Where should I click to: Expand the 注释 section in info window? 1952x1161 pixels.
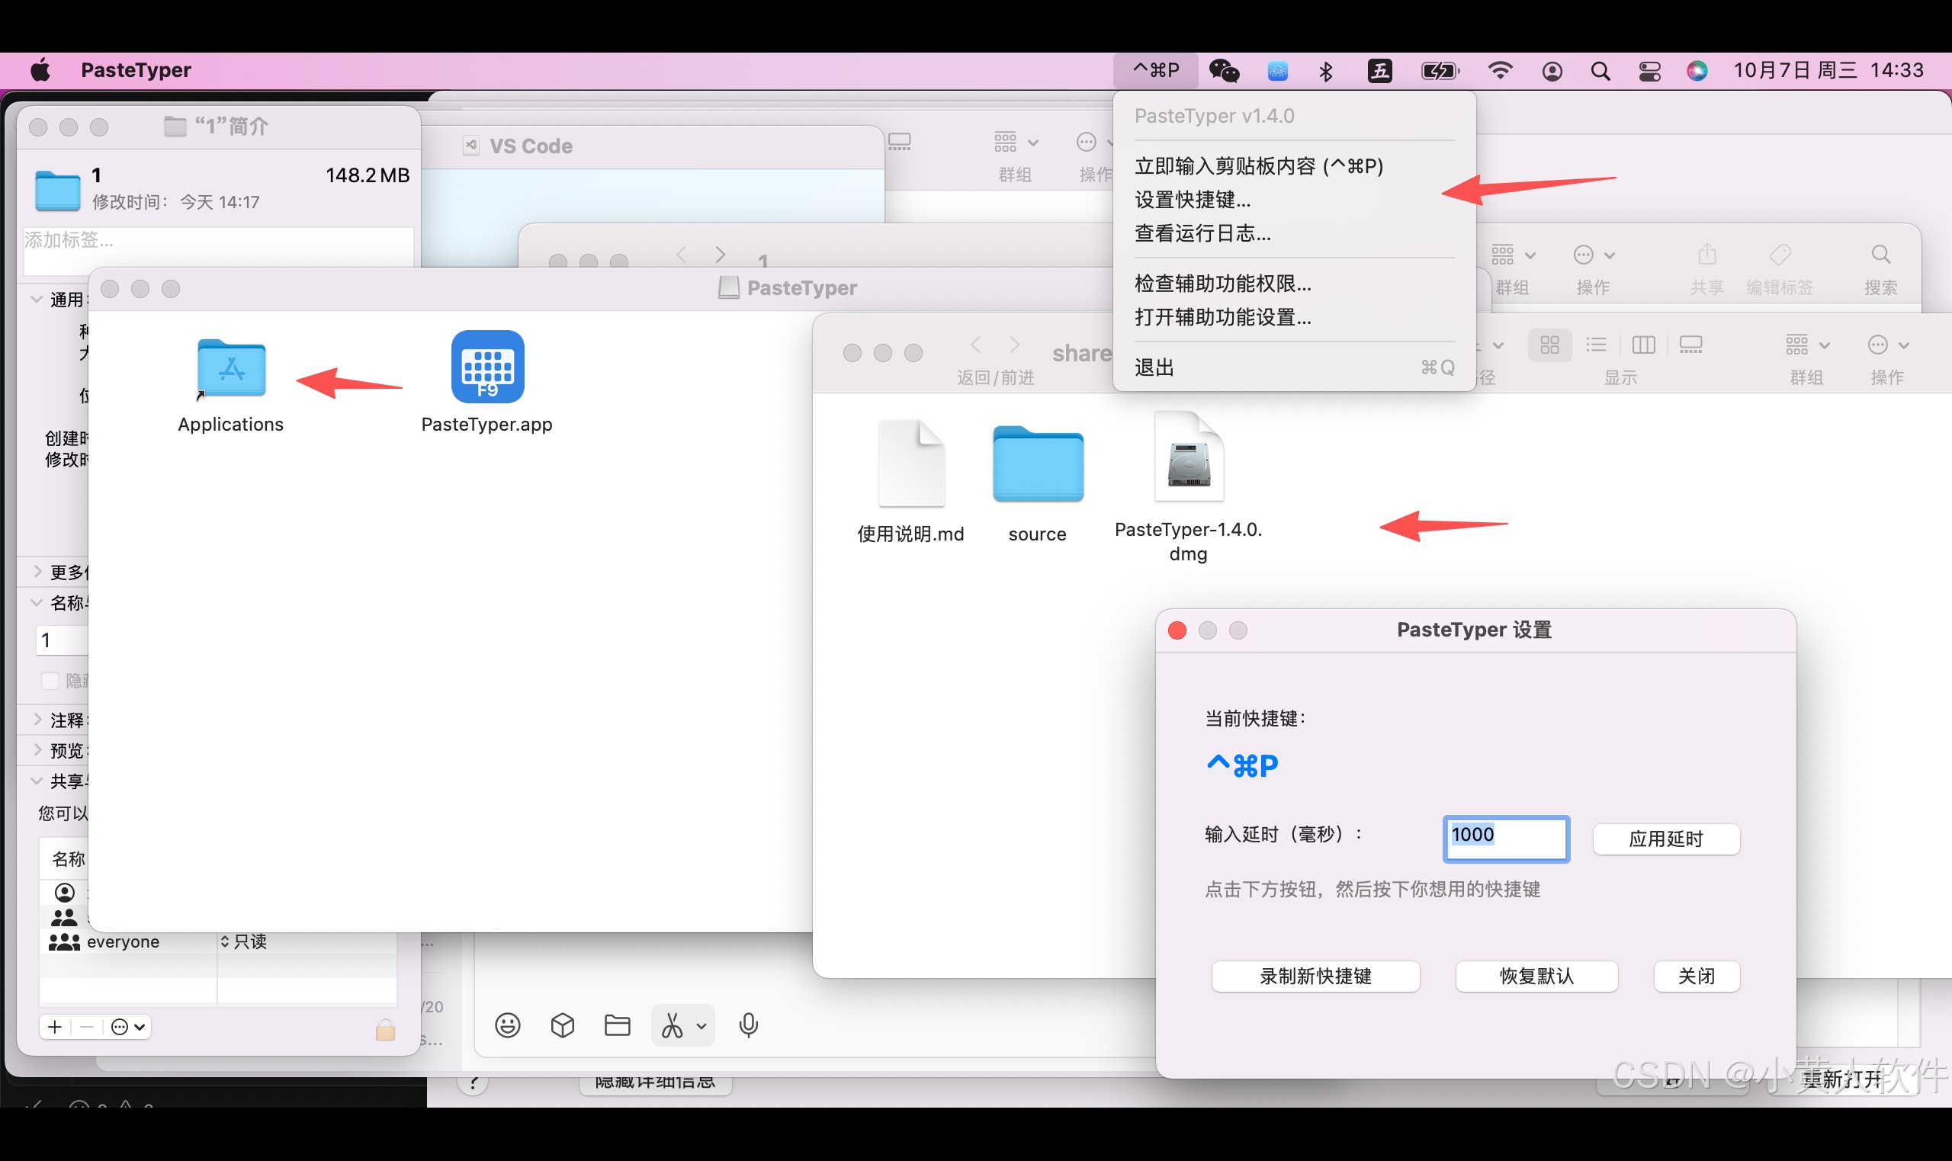pyautogui.click(x=37, y=719)
